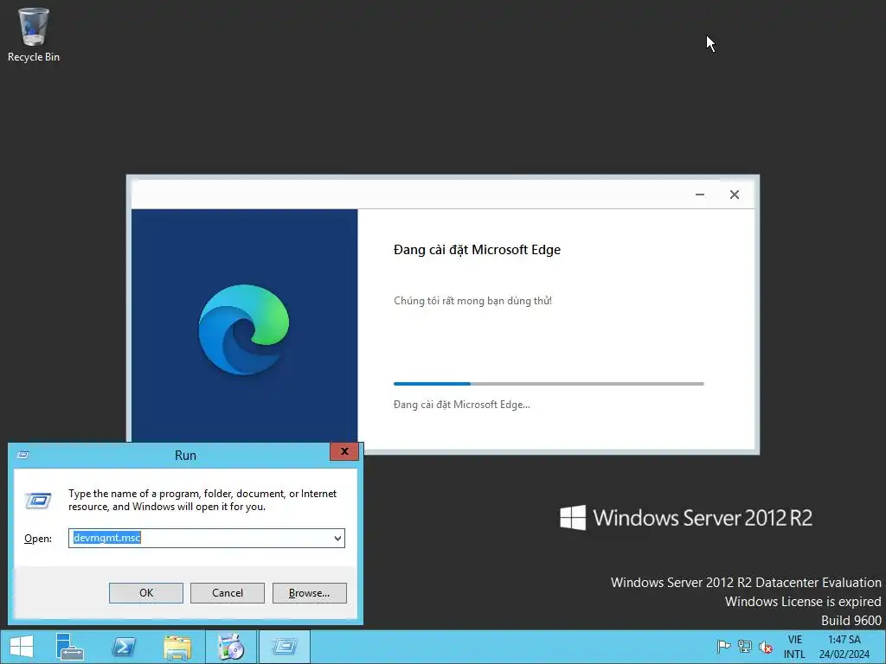Open Windows PowerShell from the taskbar
Image resolution: width=886 pixels, height=664 pixels.
[x=123, y=647]
